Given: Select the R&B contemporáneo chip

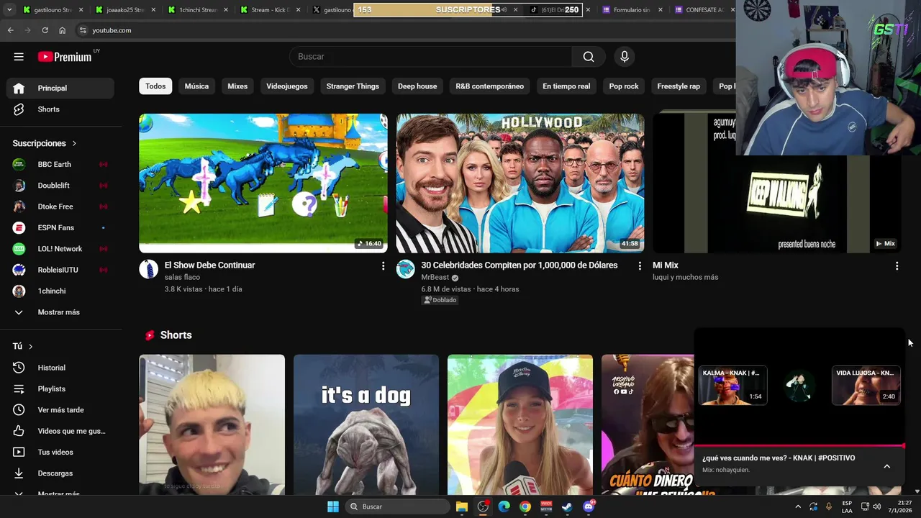Looking at the screenshot, I should pyautogui.click(x=490, y=86).
